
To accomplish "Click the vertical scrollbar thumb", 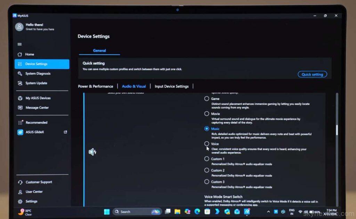I will (336, 129).
